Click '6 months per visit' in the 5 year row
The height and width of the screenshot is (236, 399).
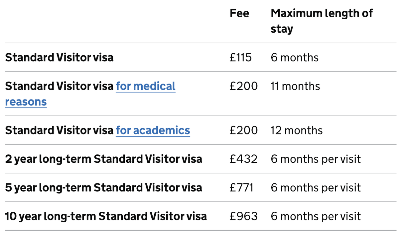(x=316, y=187)
